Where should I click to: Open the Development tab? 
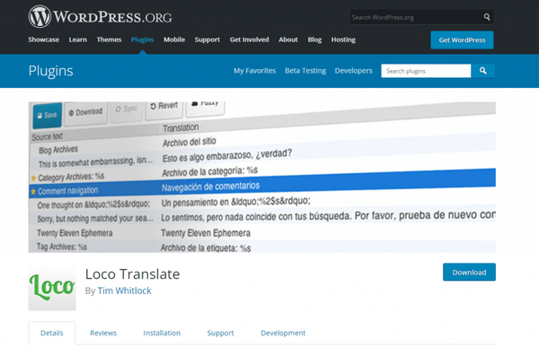pos(283,333)
